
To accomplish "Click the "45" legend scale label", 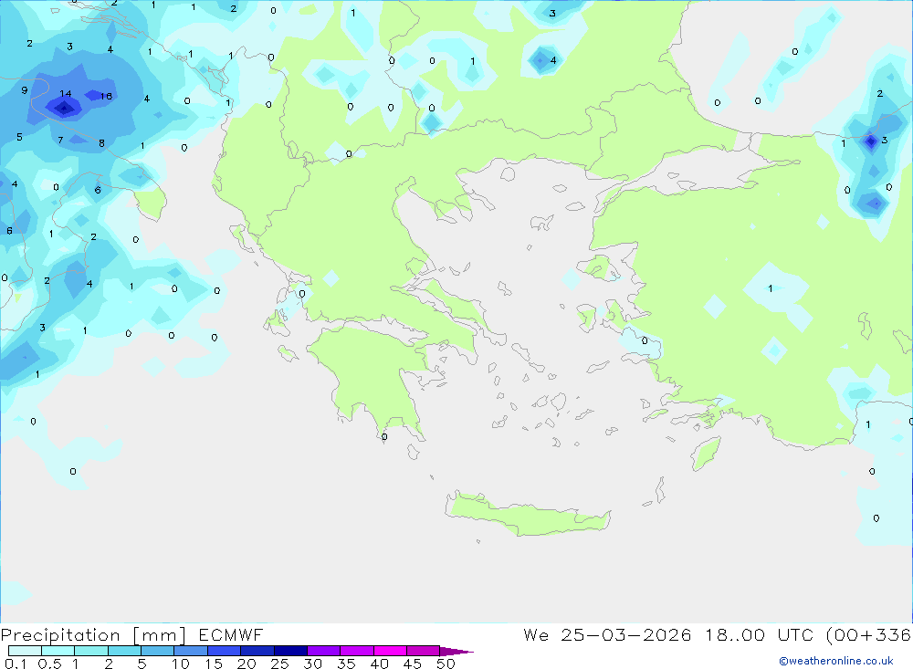I will (x=413, y=664).
